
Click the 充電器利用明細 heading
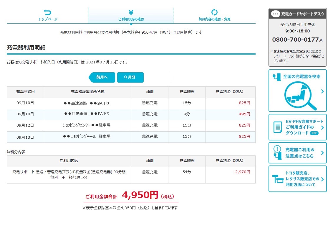pos(26,47)
